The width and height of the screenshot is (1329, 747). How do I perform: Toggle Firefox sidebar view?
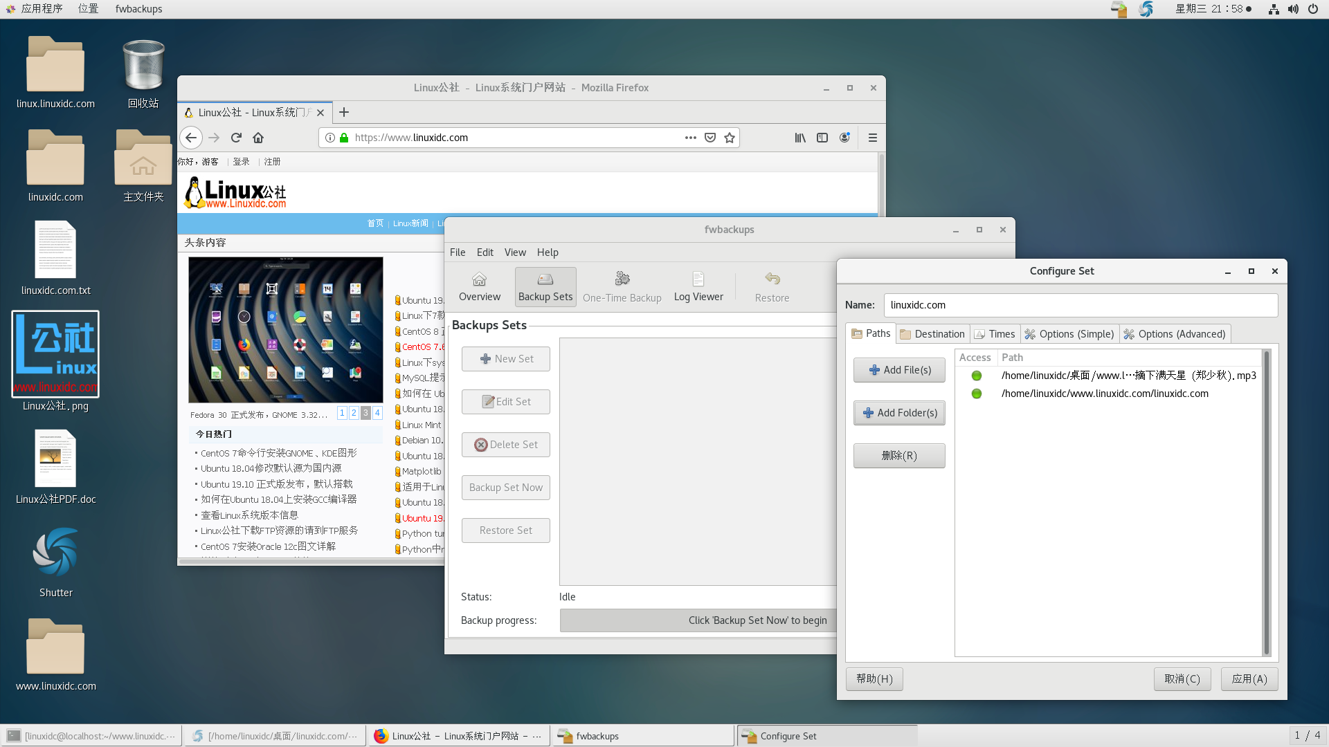click(822, 138)
